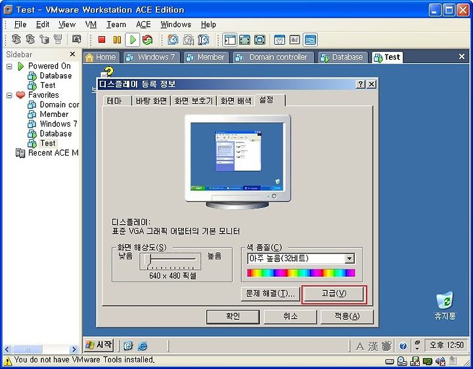Viewport: 473px width, 369px height.
Task: Click the 적용(A) apply button
Action: click(x=347, y=316)
